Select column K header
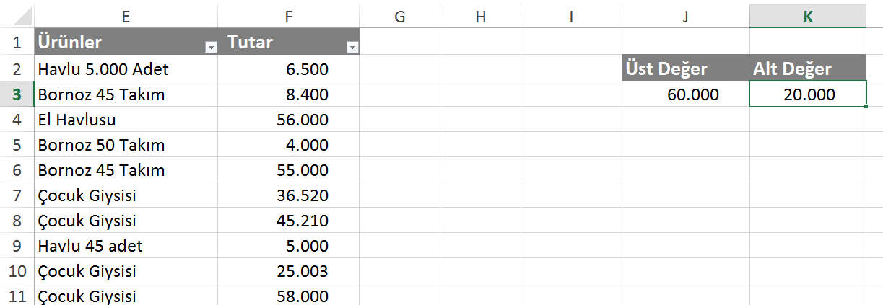Screen dimensions: 883x305 coord(808,16)
